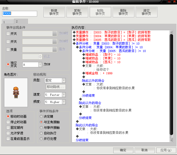177x155 pixels.
Task: Check the 固定朝向 option
Action: (8, 128)
